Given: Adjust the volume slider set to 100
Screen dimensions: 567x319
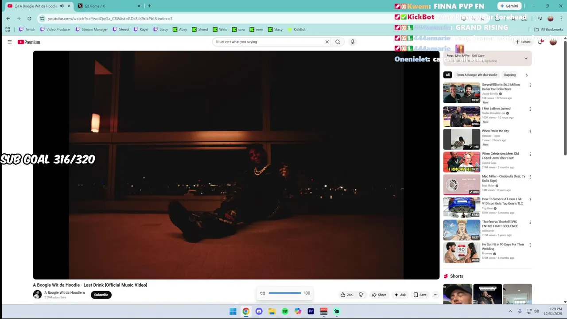Looking at the screenshot, I should [284, 293].
